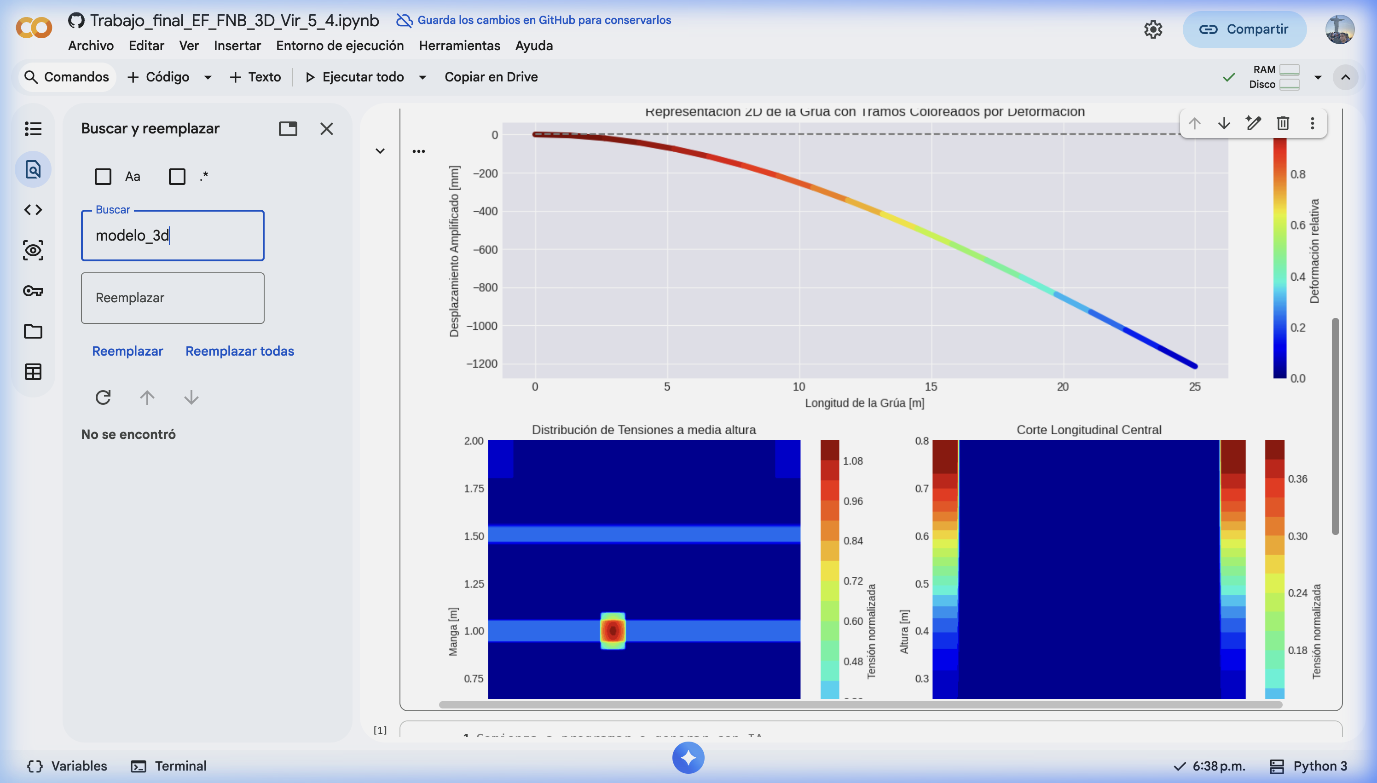Screen dimensions: 1377x783
Task: Open cell more options three-dot icon
Action: click(1313, 123)
